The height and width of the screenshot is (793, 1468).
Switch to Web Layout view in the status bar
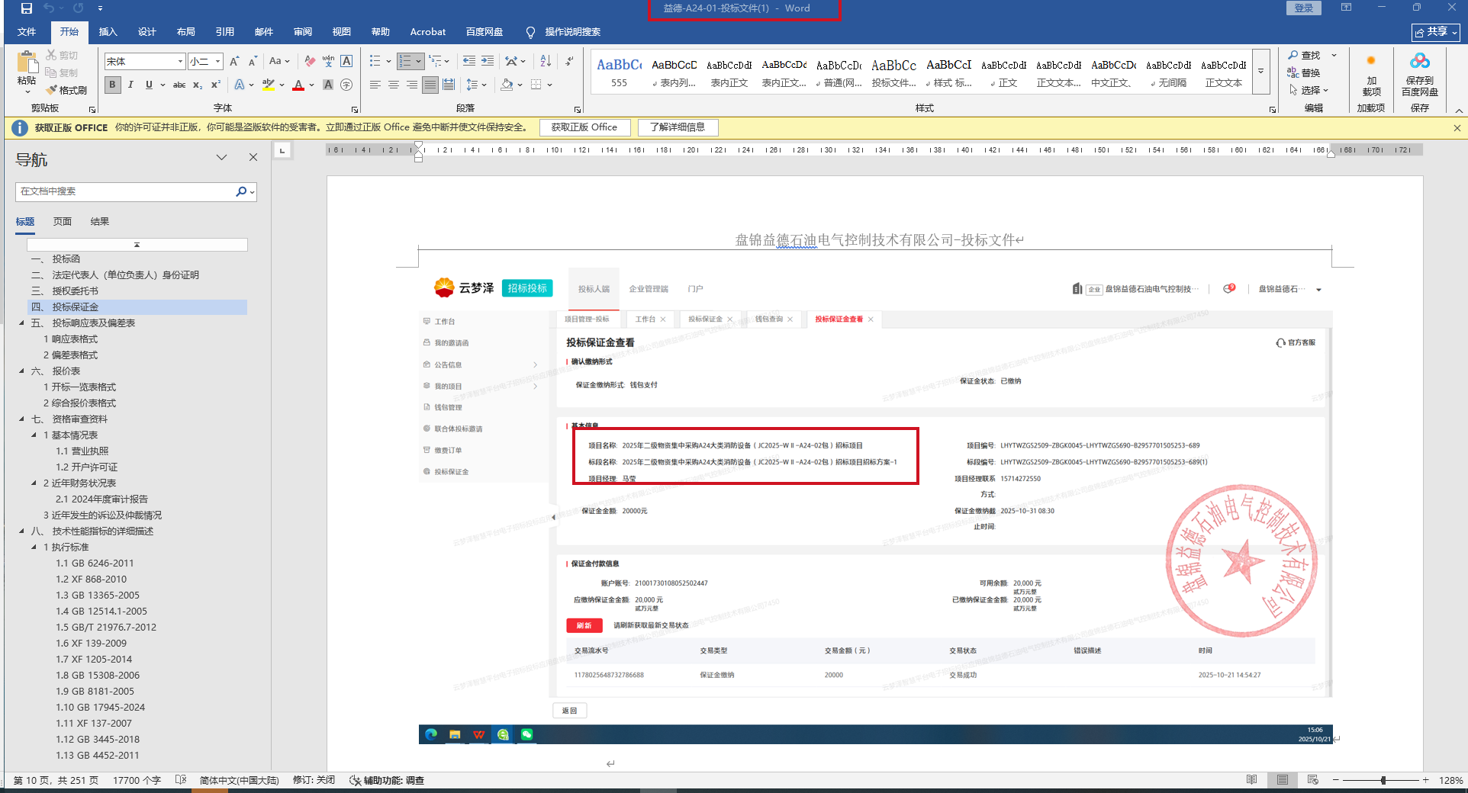tap(1312, 780)
